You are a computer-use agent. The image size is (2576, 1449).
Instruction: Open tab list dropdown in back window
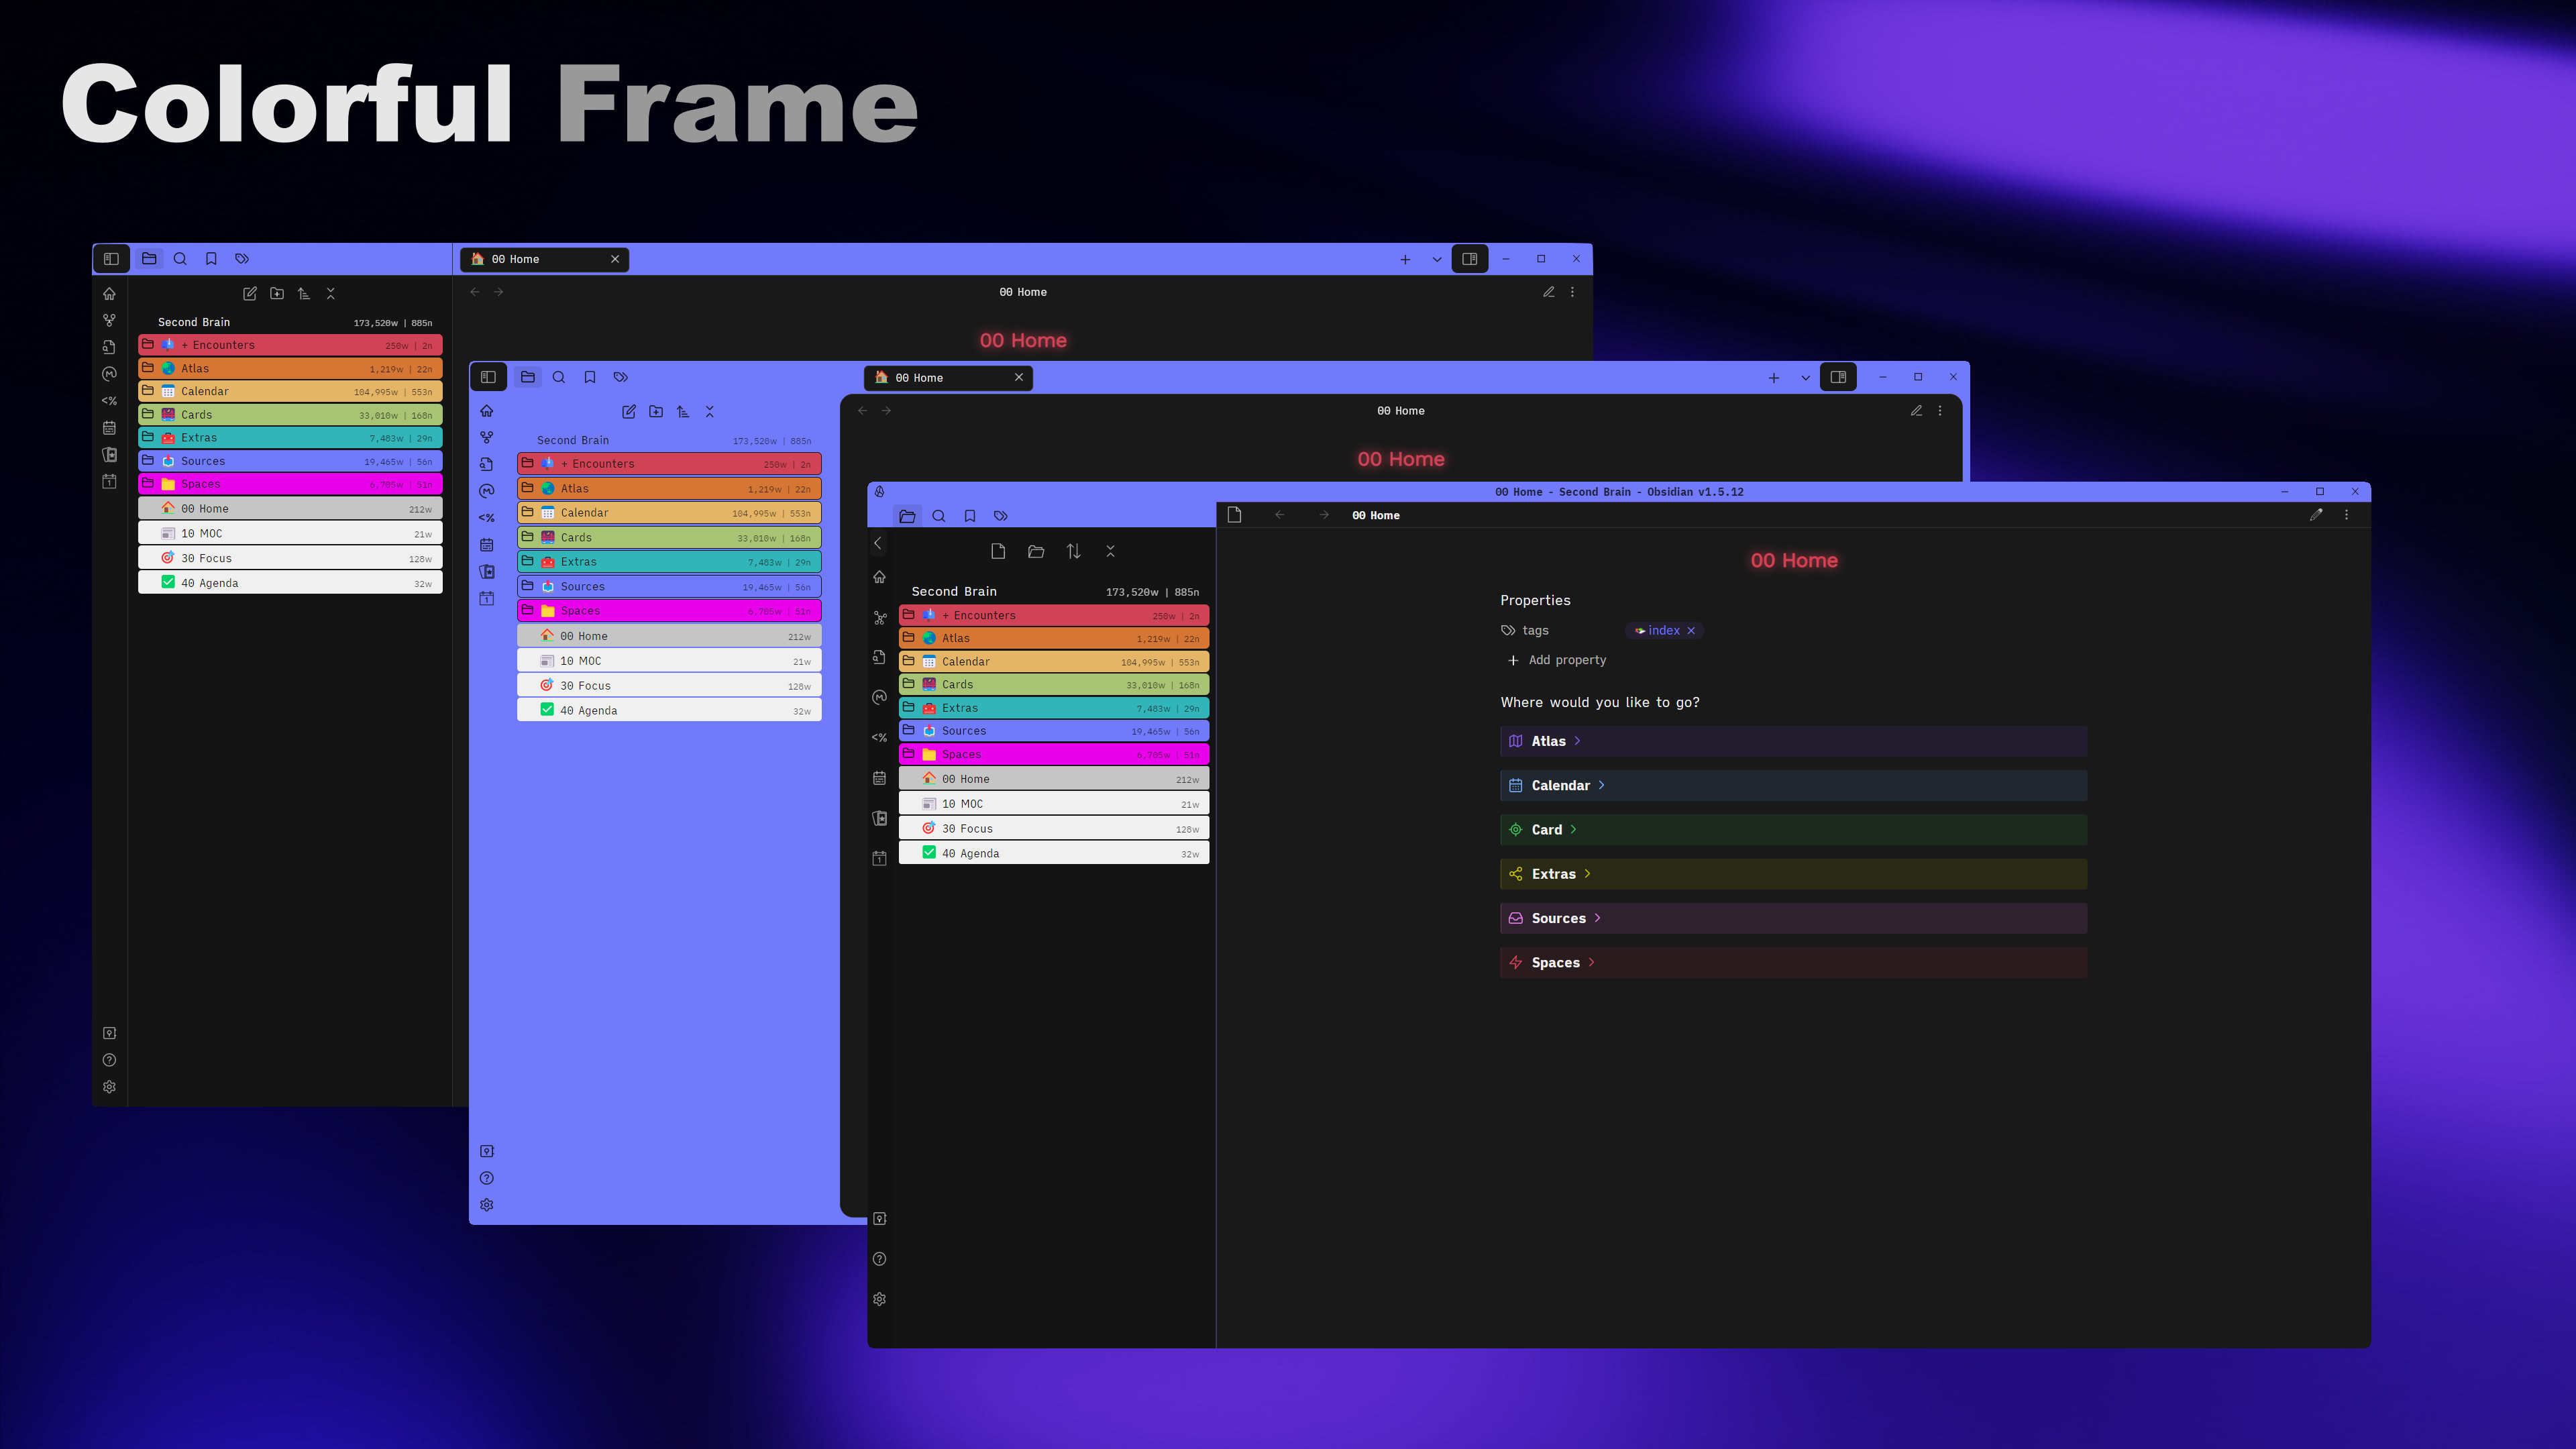(x=1437, y=259)
